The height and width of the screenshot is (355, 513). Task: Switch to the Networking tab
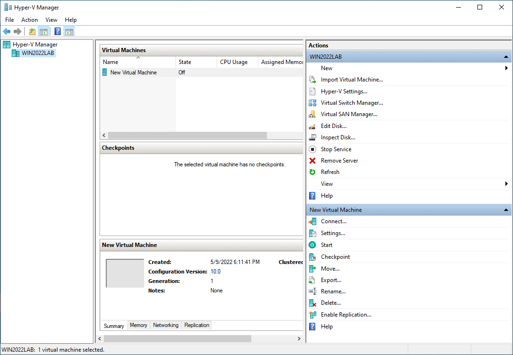(165, 325)
